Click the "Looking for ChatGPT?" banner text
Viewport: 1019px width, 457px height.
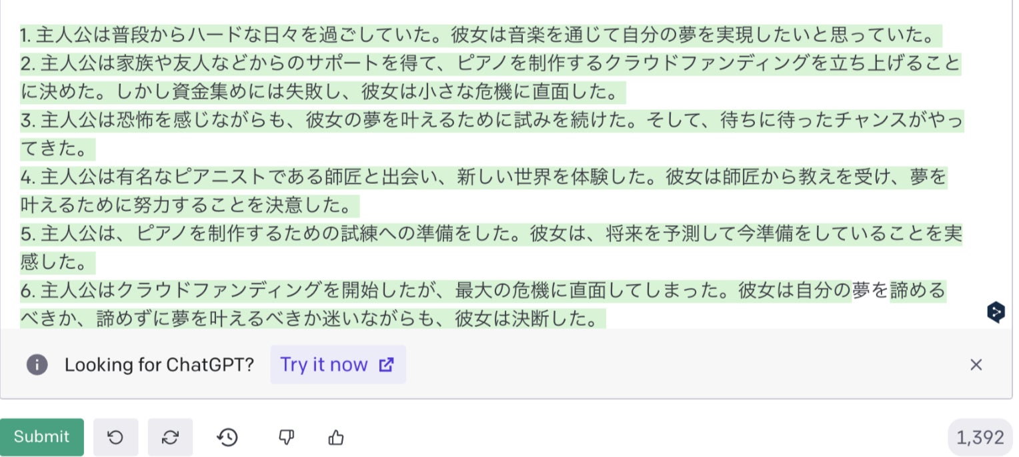coord(159,364)
